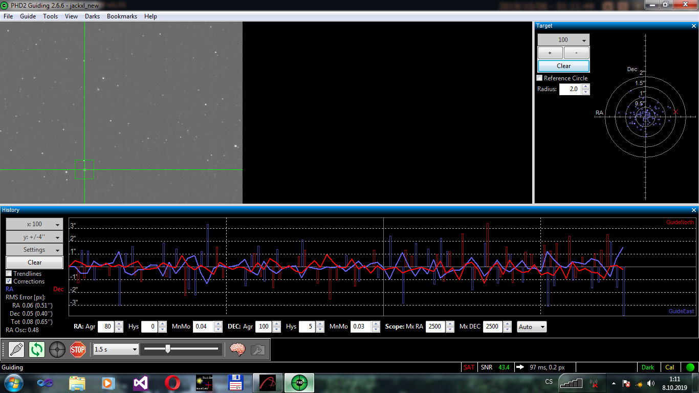Click the blue floppy disk taskbar icon
699x393 pixels.
click(235, 383)
